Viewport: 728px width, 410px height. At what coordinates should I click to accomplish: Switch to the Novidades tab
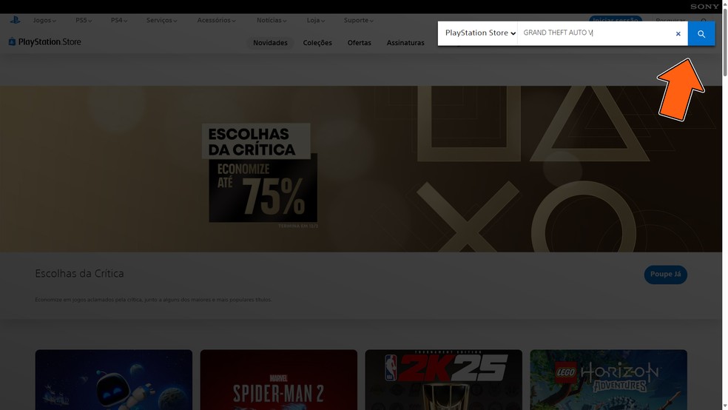tap(270, 43)
